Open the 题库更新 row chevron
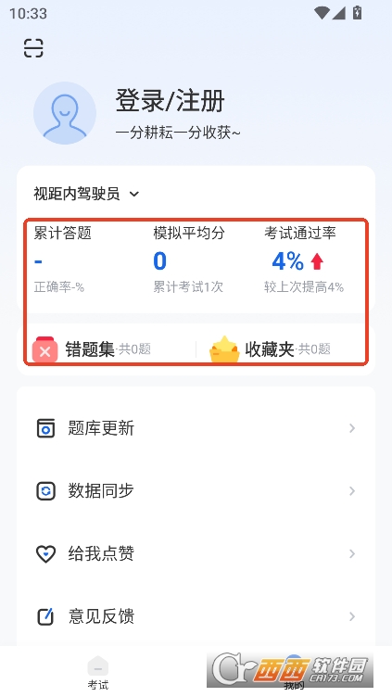Viewport: 392px width, 697px height. pos(352,428)
